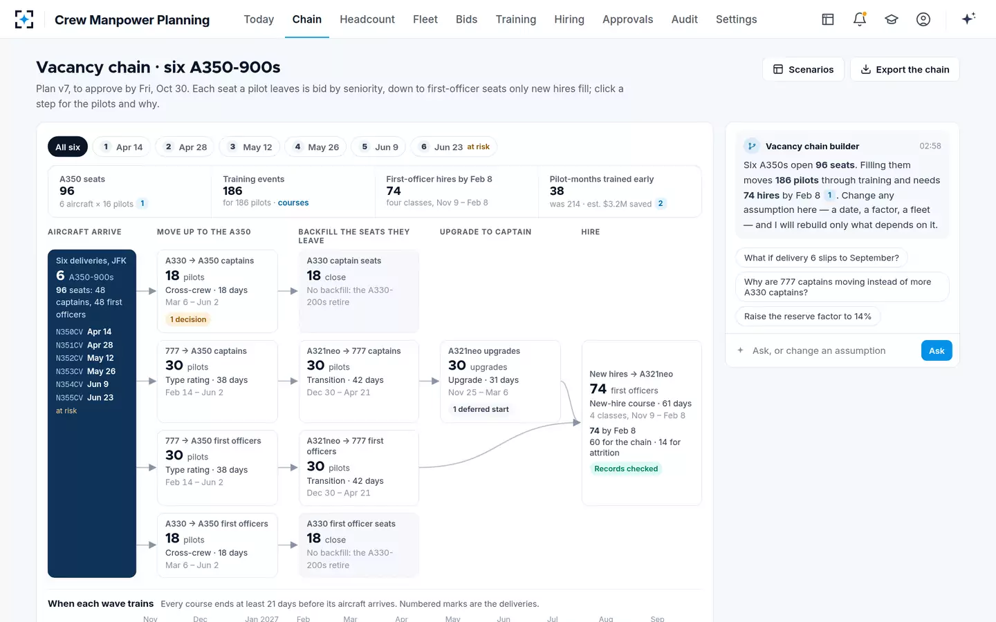Open the courses link under Training events
Image resolution: width=996 pixels, height=622 pixels.
point(293,202)
